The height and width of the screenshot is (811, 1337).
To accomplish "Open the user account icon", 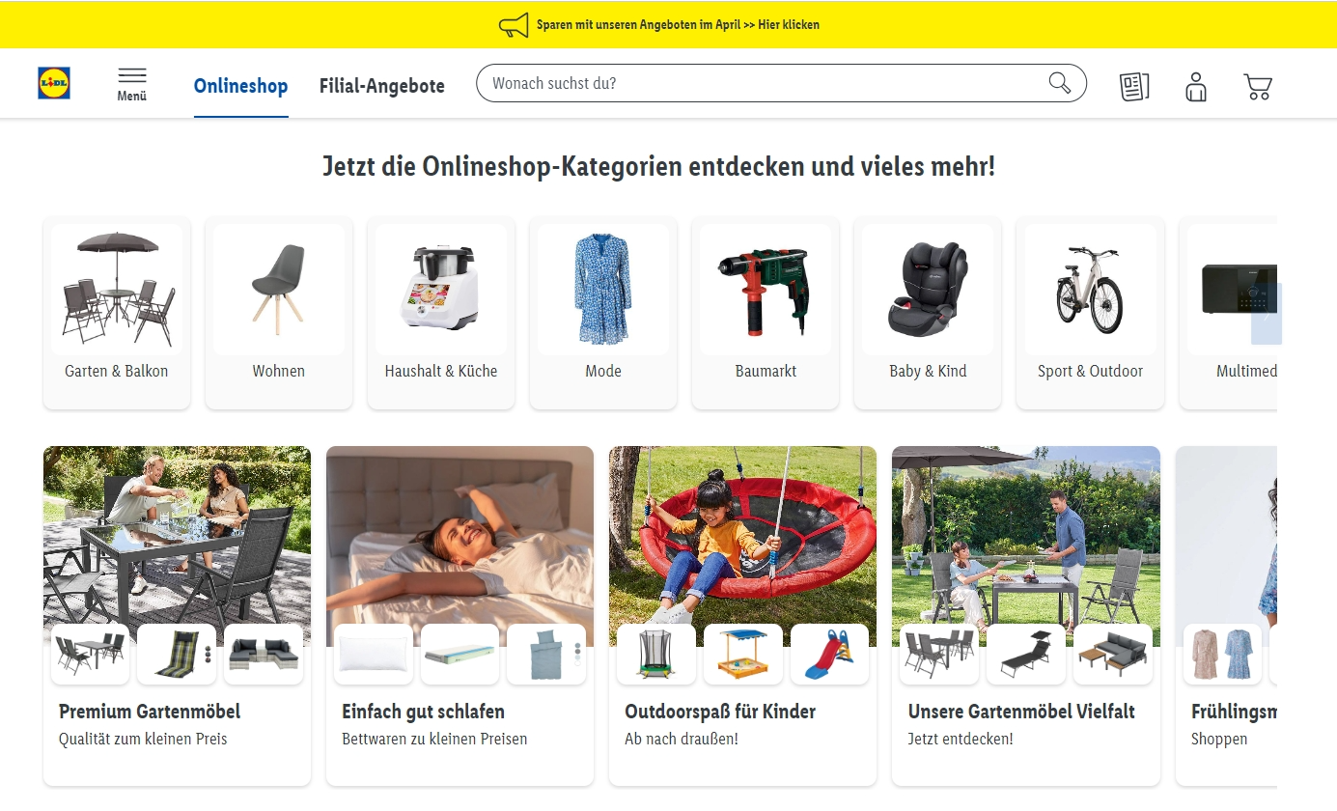I will [x=1196, y=87].
